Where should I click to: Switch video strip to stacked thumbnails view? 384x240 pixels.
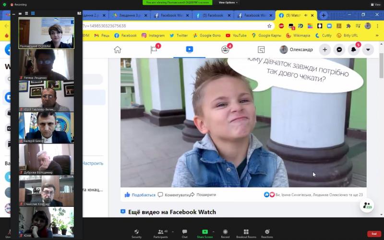click(26, 13)
